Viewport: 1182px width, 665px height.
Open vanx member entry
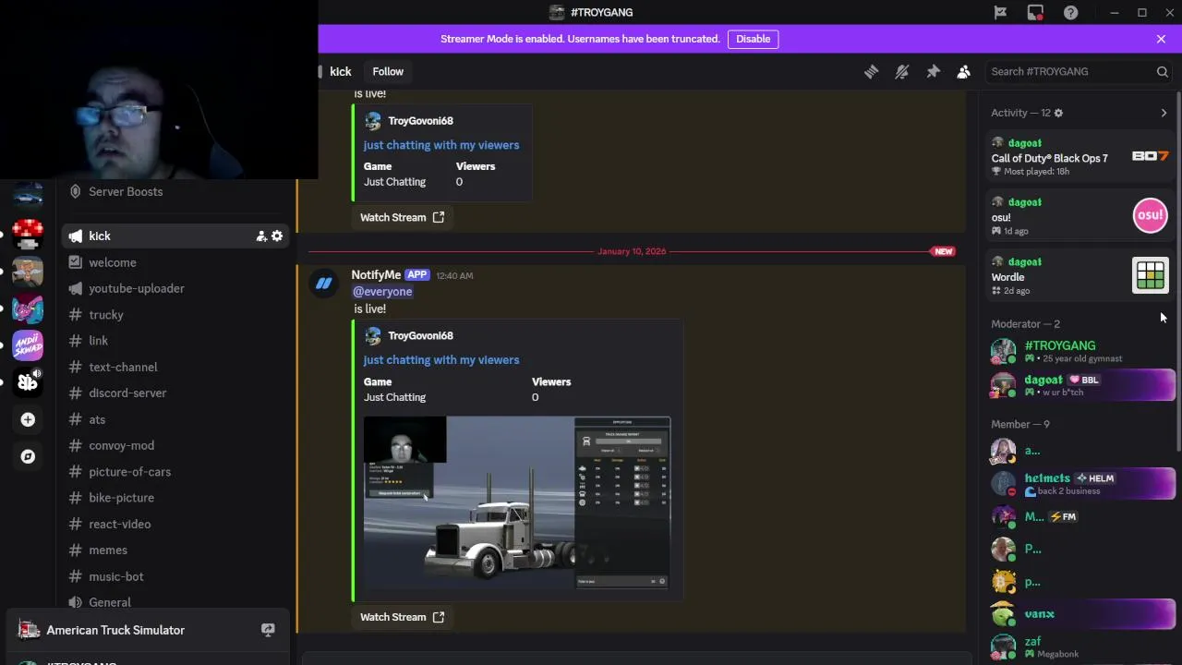point(1080,613)
